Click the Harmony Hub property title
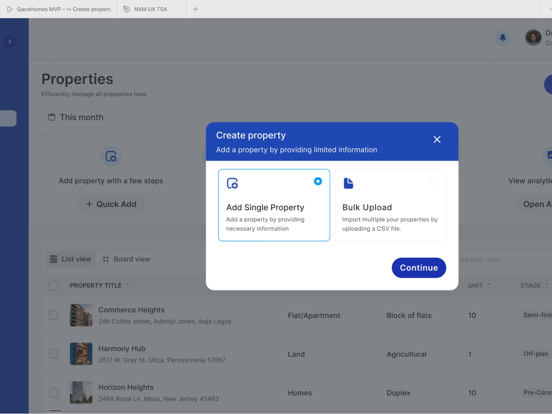Image resolution: width=552 pixels, height=414 pixels. (x=122, y=348)
